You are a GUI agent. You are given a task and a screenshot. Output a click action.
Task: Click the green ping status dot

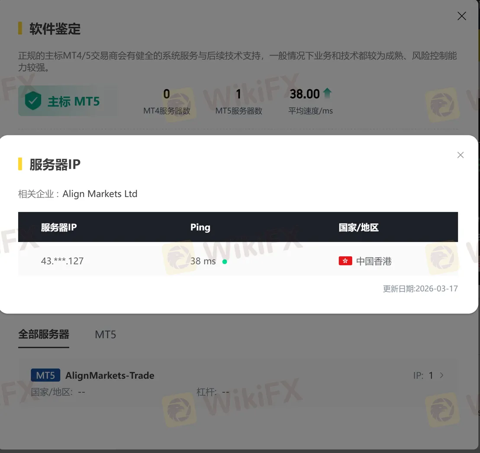pyautogui.click(x=224, y=262)
